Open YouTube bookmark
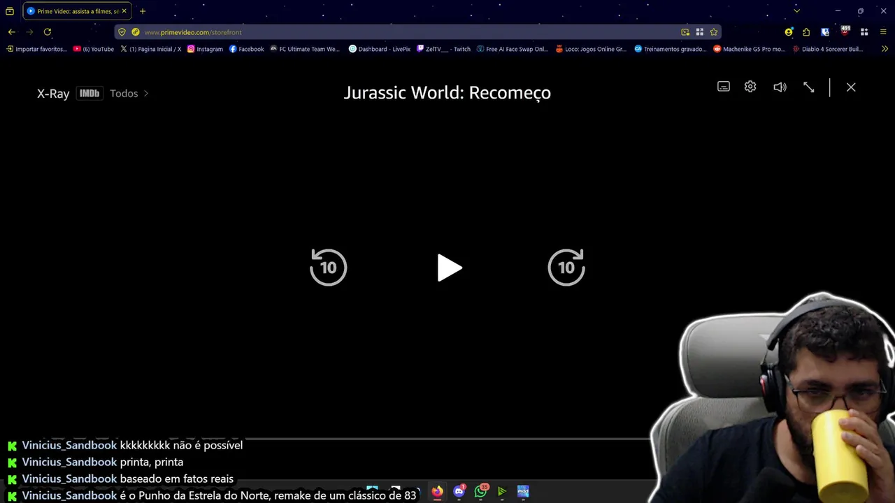The image size is (895, 503). click(x=94, y=49)
